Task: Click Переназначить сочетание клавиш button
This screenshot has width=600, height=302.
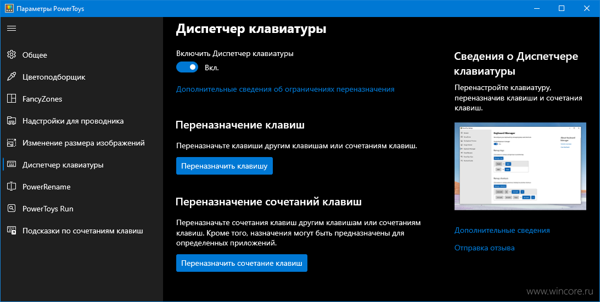Action: [242, 263]
